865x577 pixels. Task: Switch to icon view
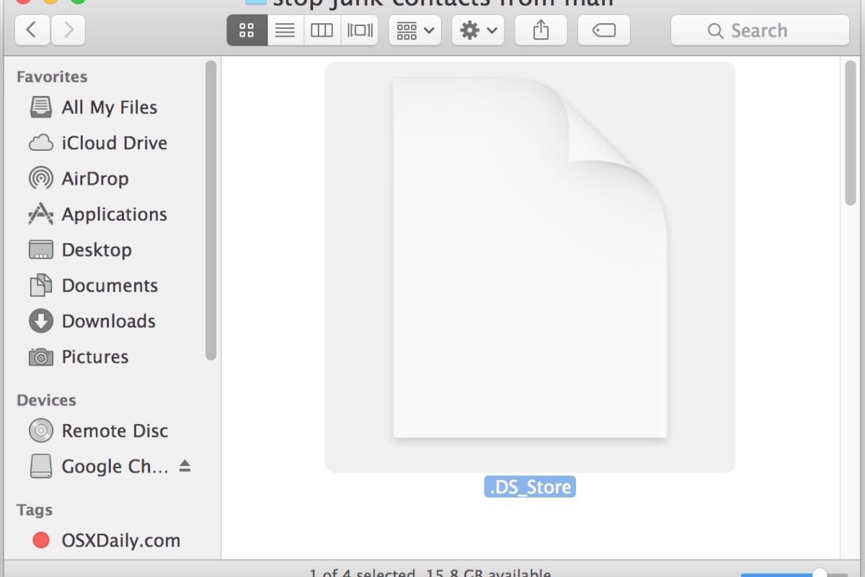click(247, 30)
